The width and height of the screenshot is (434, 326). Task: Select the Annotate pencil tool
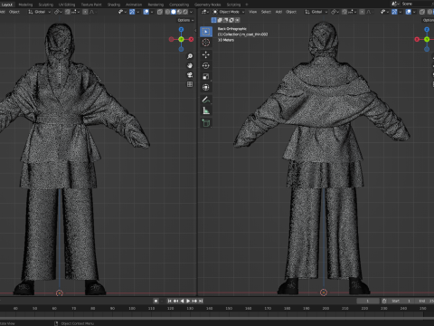pos(206,100)
